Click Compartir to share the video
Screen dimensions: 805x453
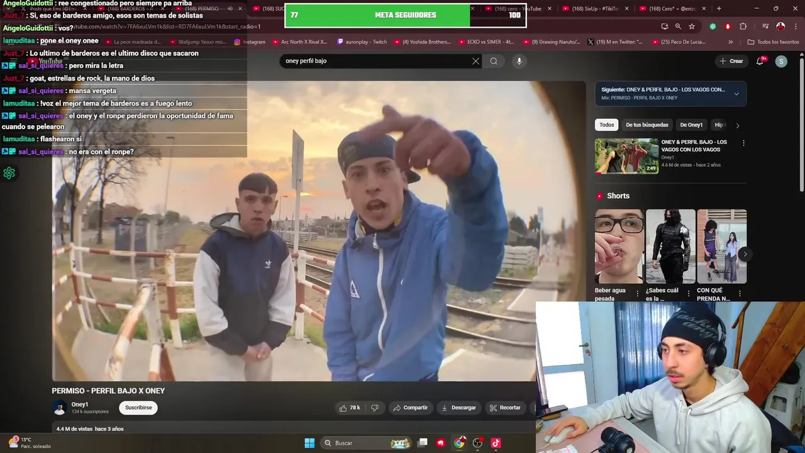tap(410, 408)
